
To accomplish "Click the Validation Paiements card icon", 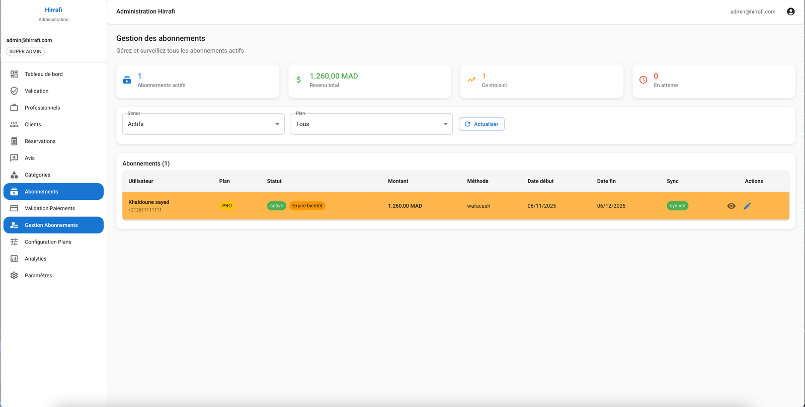I will click(14, 208).
